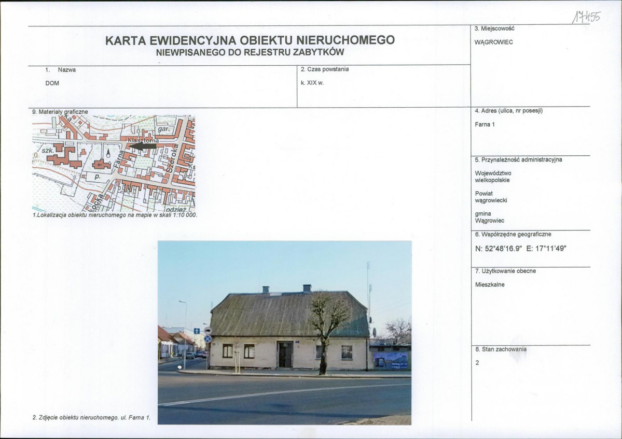The image size is (622, 439).
Task: Click the "8. Stan zachowania" label
Action: click(x=501, y=349)
